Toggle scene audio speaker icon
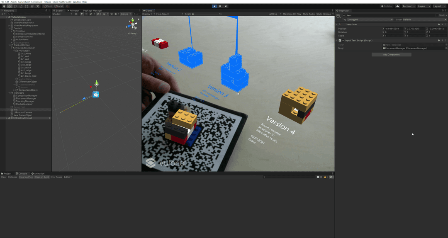448x238 pixels. click(x=86, y=14)
